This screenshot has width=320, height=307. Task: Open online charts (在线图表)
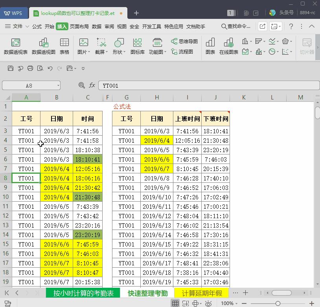click(229, 46)
